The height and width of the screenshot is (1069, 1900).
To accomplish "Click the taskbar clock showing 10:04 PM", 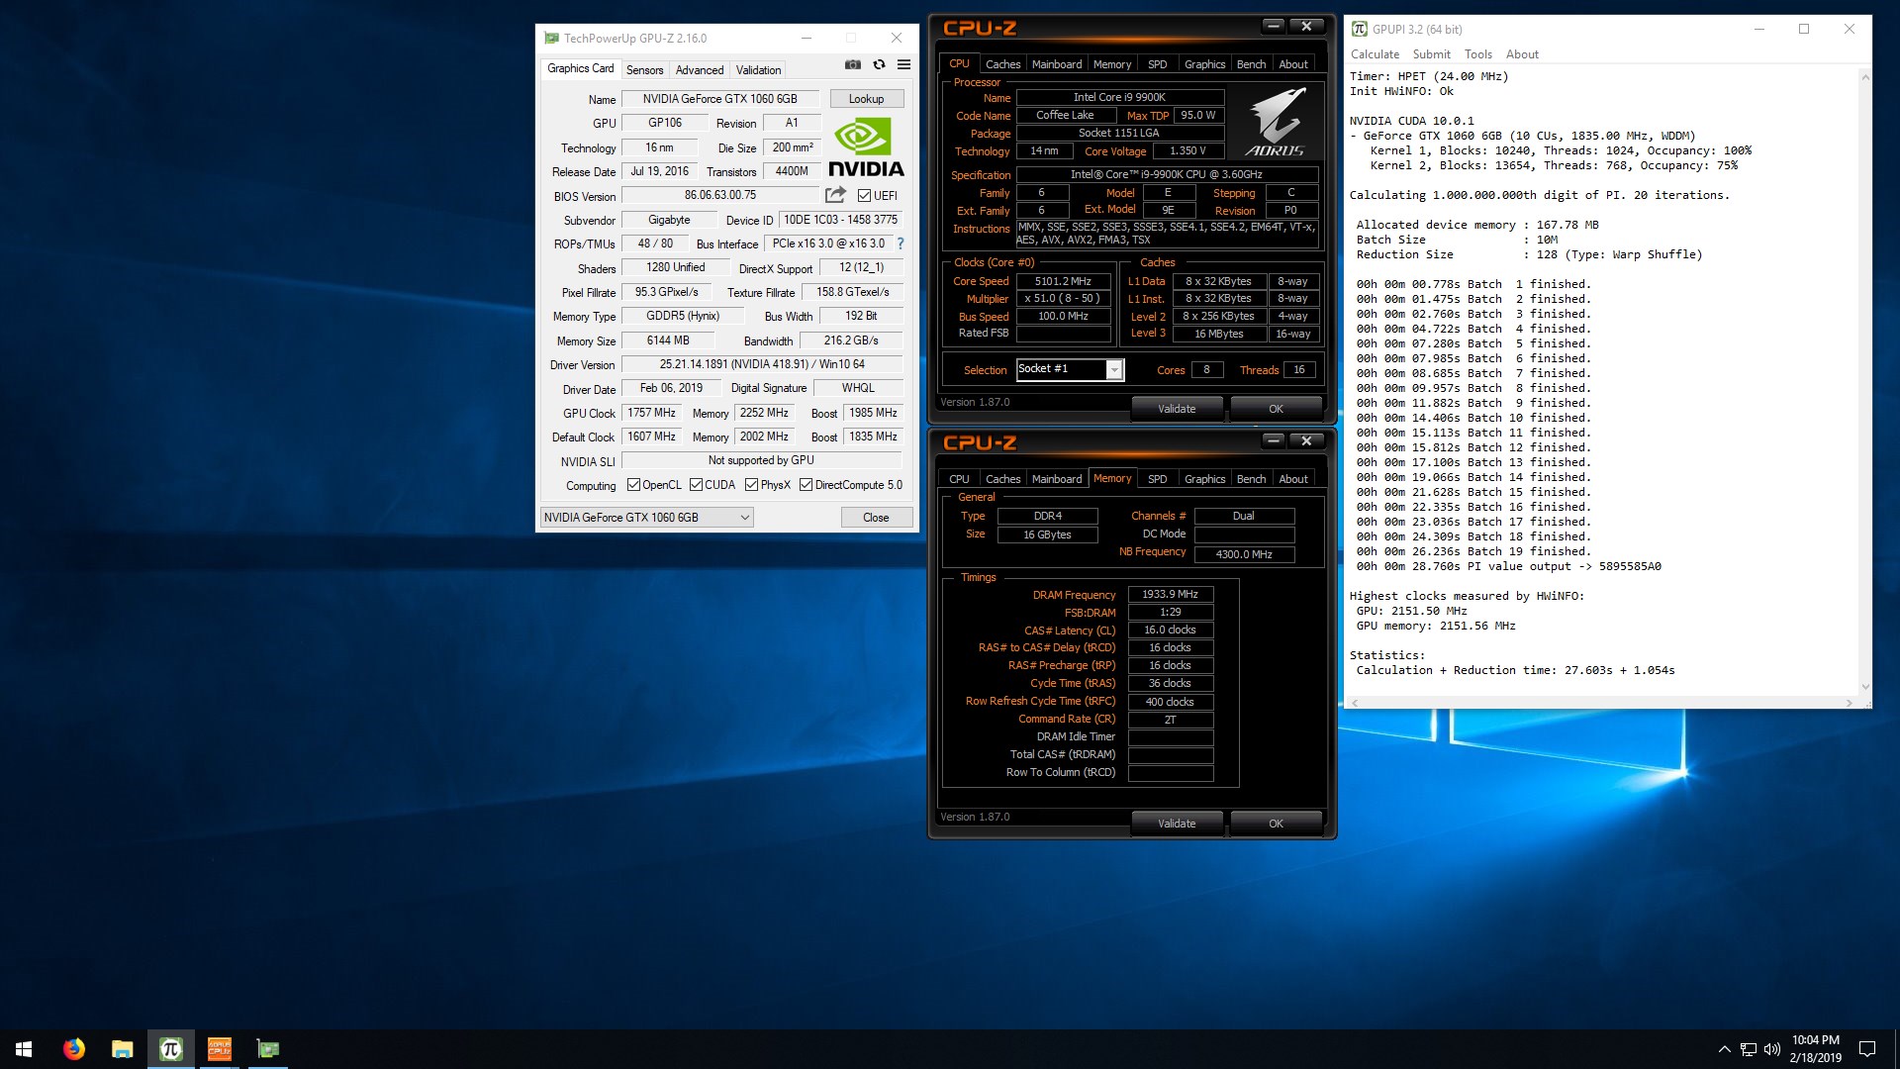I will (x=1815, y=1049).
